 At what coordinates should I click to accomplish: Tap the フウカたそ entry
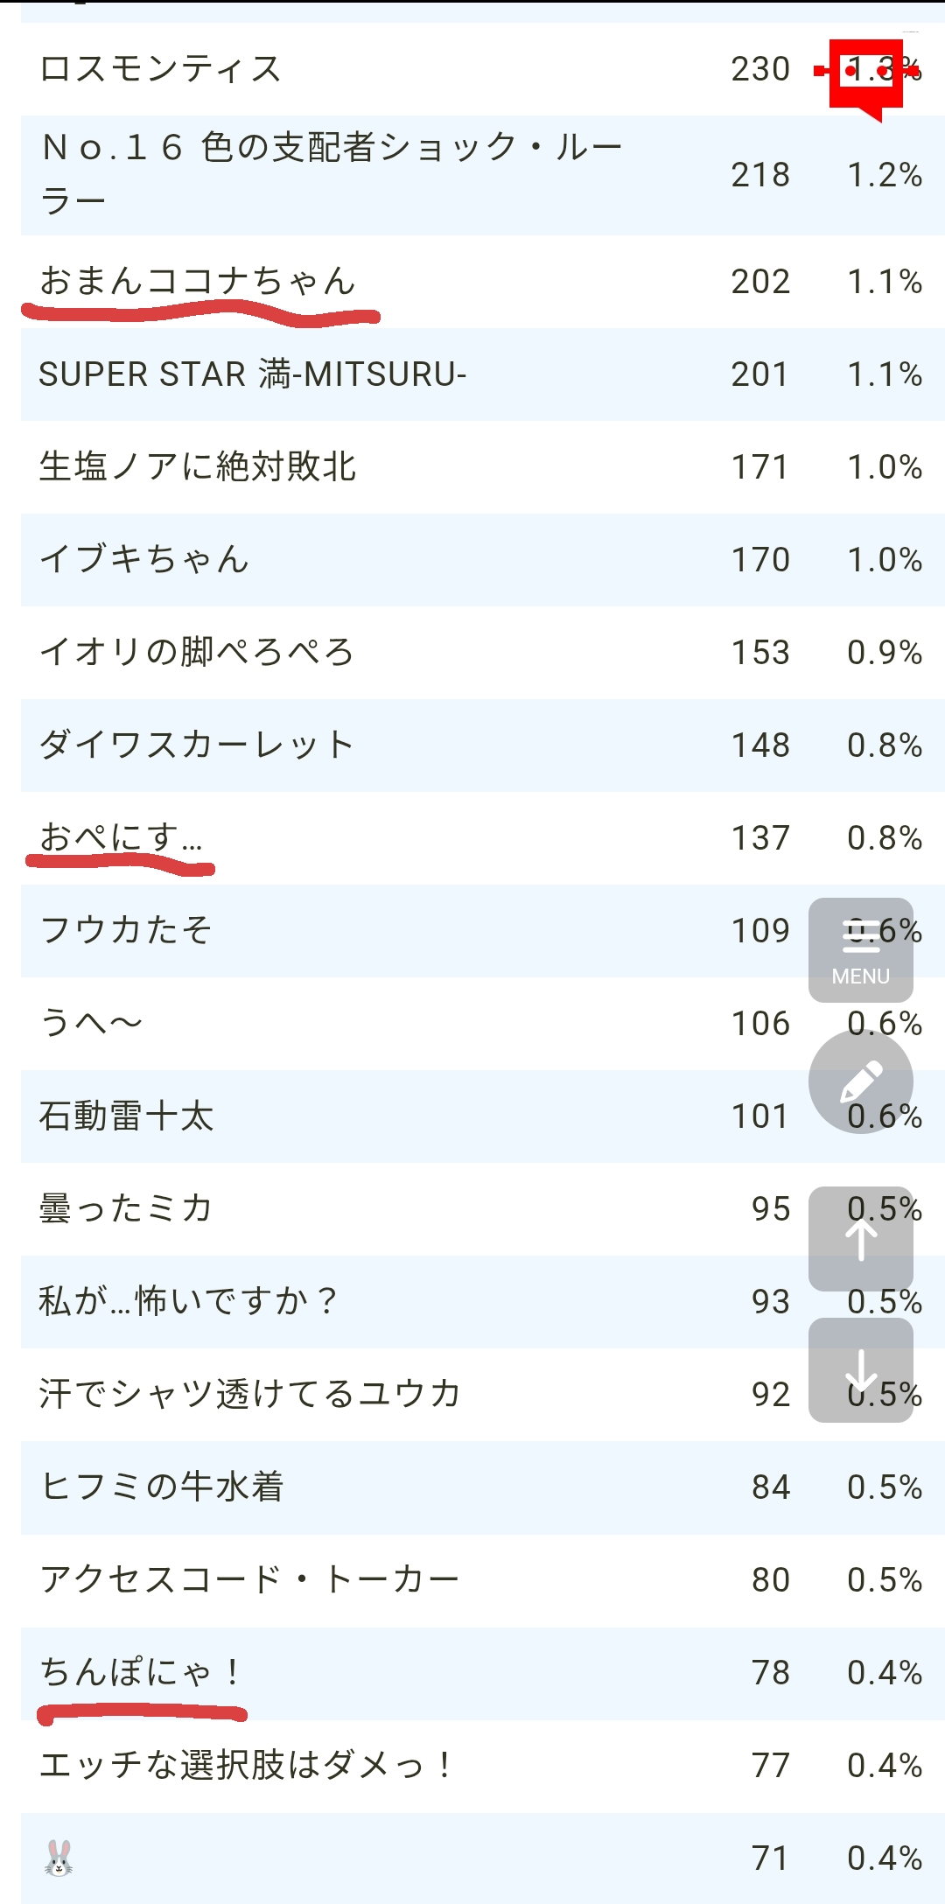126,931
